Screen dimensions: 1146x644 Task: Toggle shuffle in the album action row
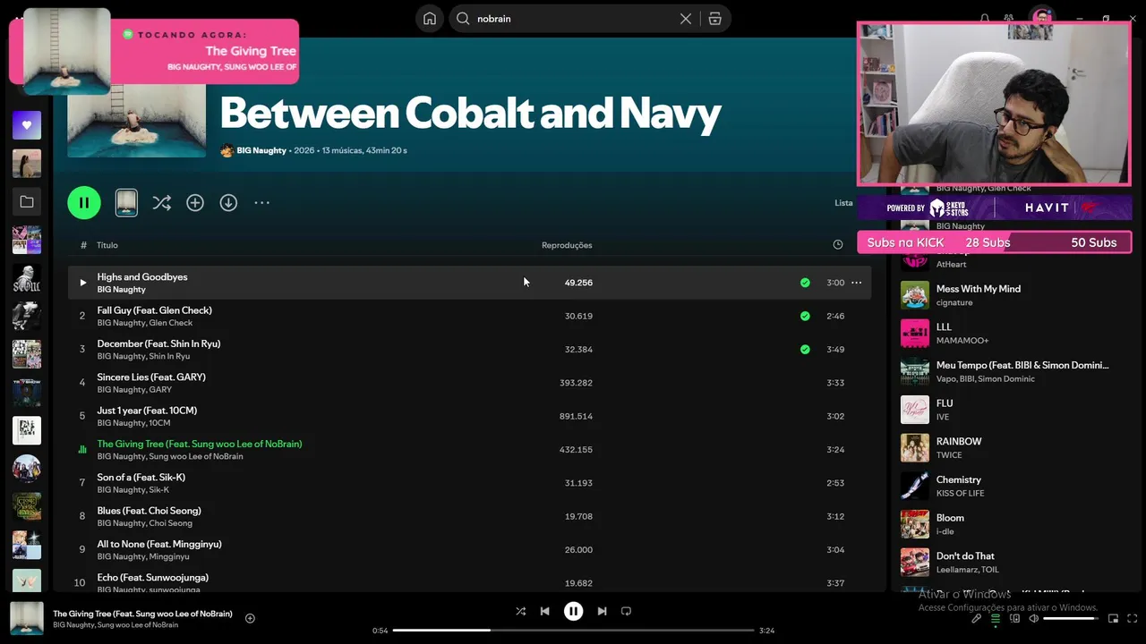pos(161,203)
